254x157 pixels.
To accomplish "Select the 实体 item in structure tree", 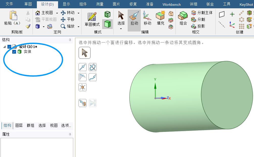I will point(28,52).
